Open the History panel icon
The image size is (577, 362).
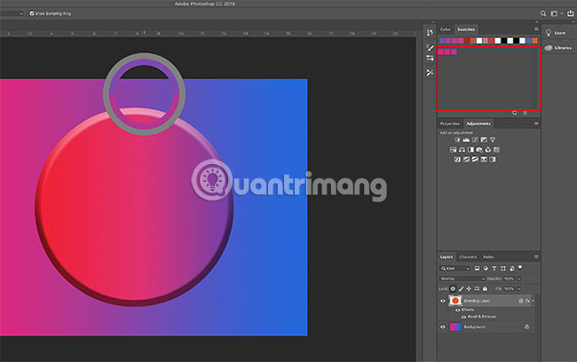(x=430, y=33)
